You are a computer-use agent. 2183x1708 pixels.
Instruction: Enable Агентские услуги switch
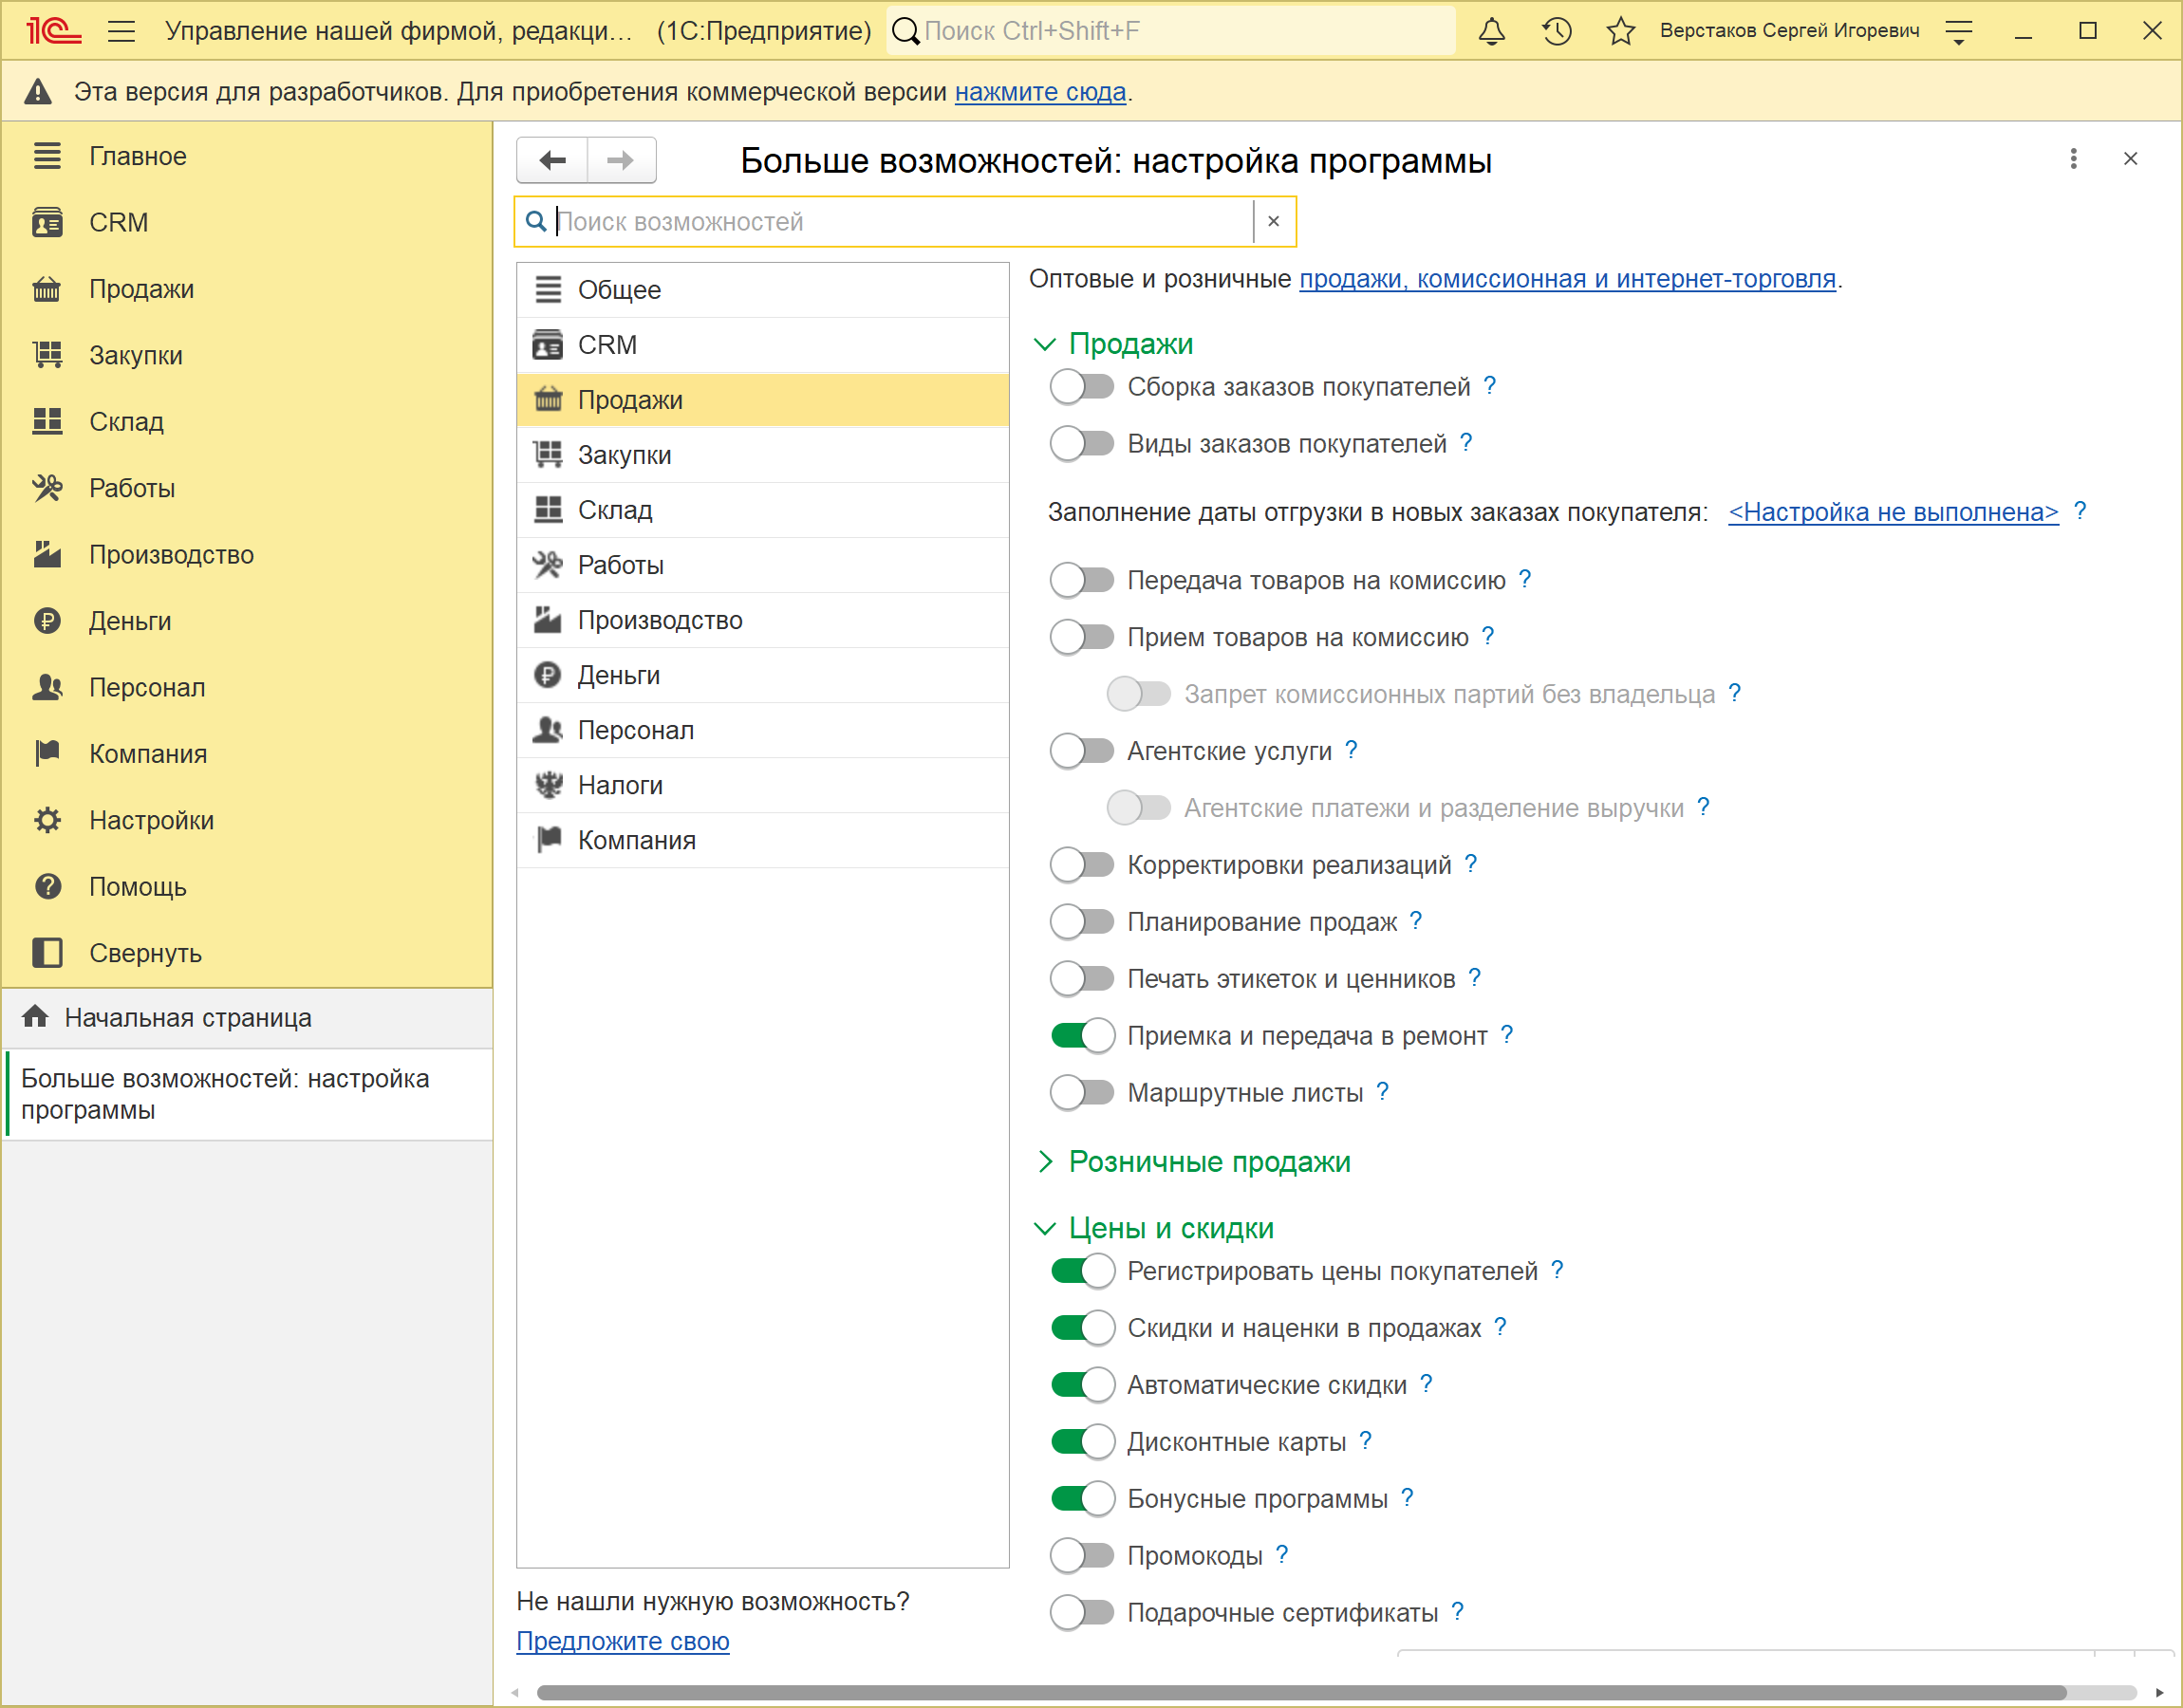[1082, 751]
